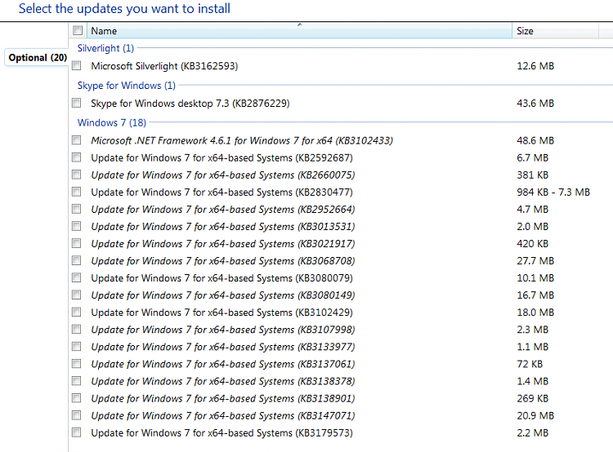Click the sort arrow above Name column
The image size is (613, 452).
click(x=299, y=24)
